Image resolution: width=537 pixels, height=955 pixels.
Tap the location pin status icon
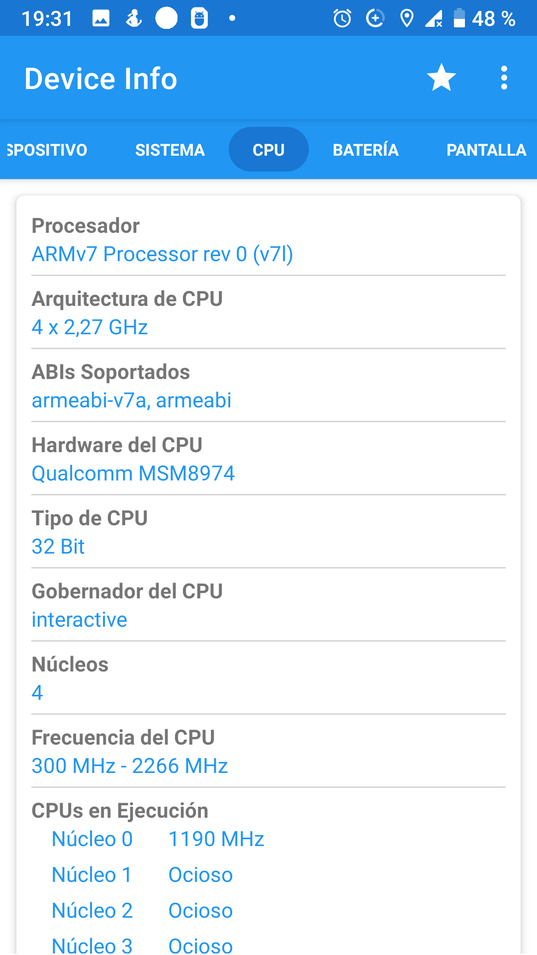coord(407,19)
